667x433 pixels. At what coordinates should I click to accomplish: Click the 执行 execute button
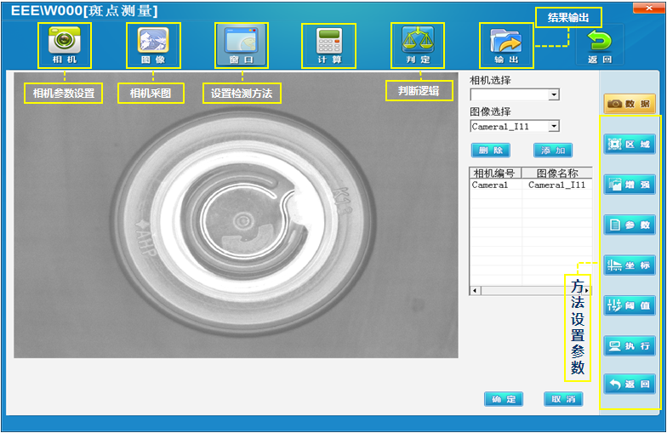[630, 345]
